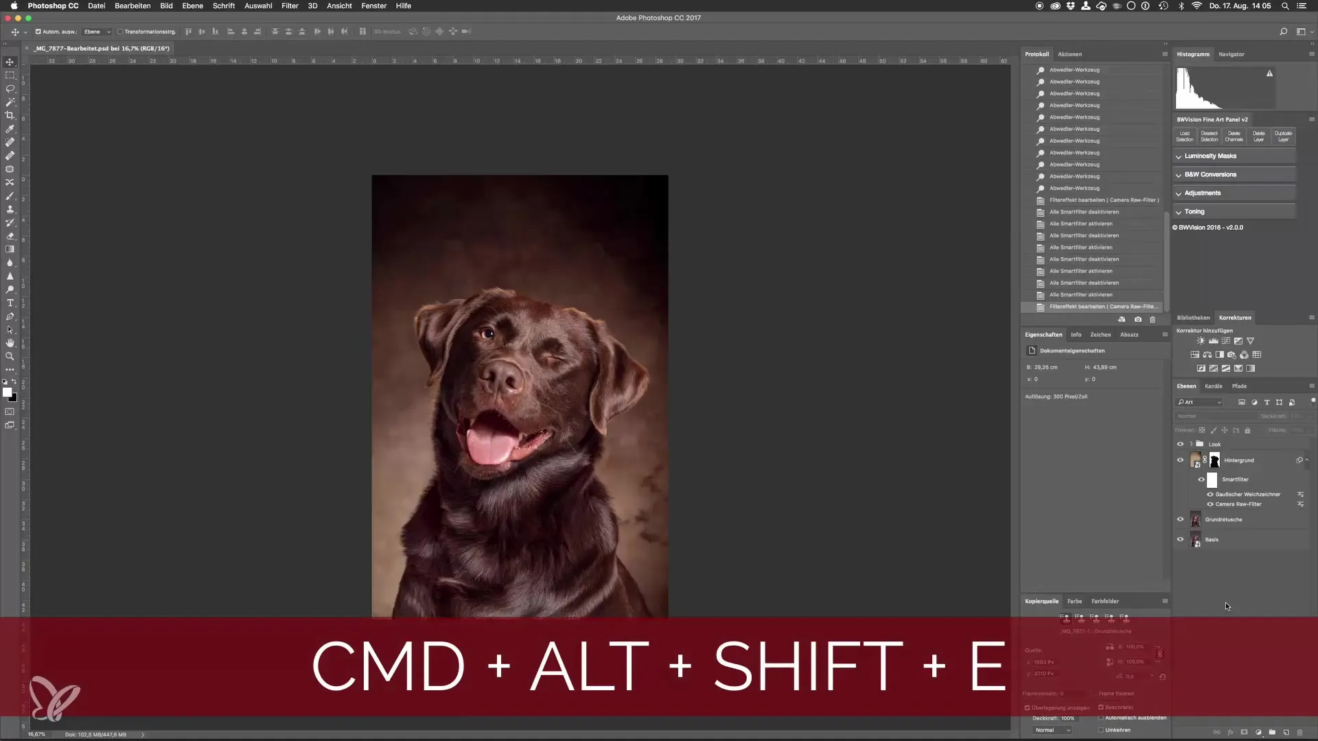Screen dimensions: 1318x741
Task: Click the Load Selection button
Action: coord(1185,137)
